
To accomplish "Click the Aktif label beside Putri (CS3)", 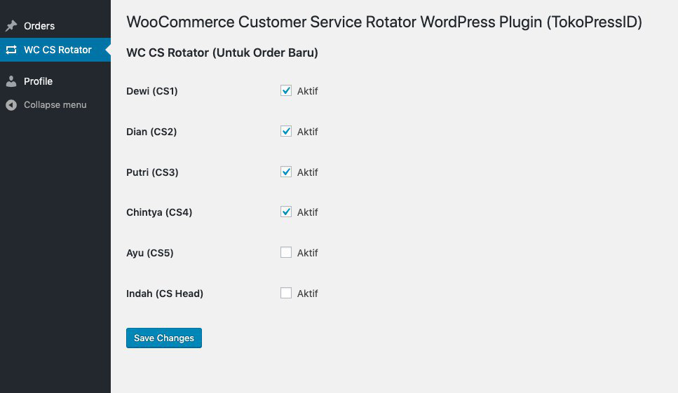I will [x=307, y=172].
